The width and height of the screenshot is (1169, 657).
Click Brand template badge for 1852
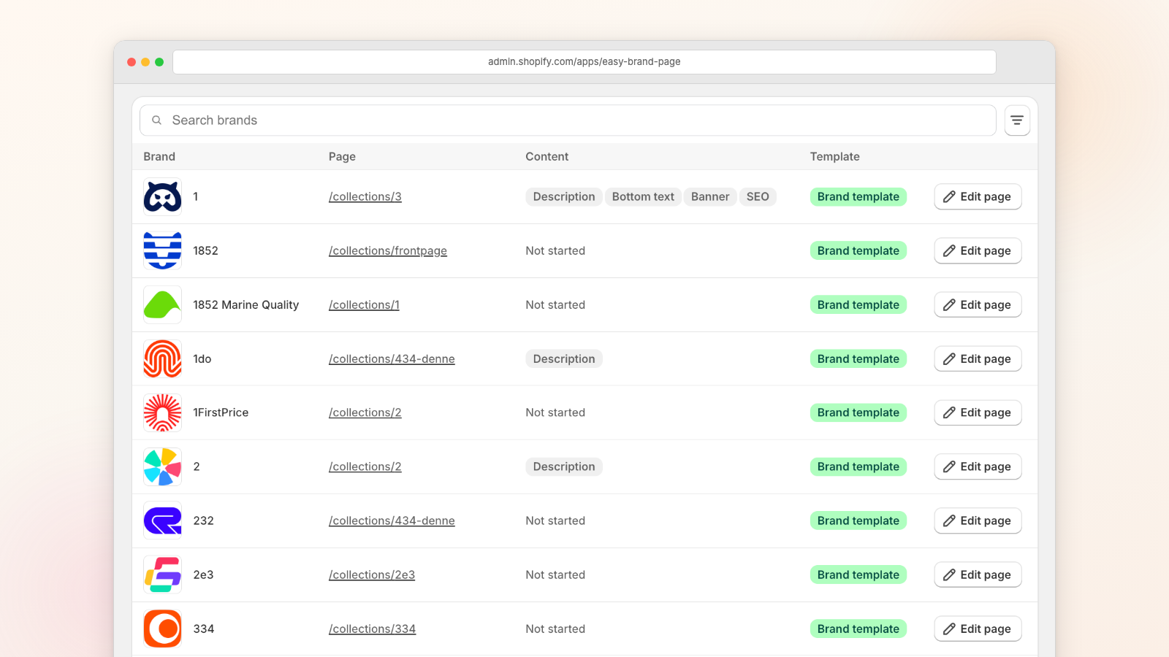pyautogui.click(x=858, y=251)
